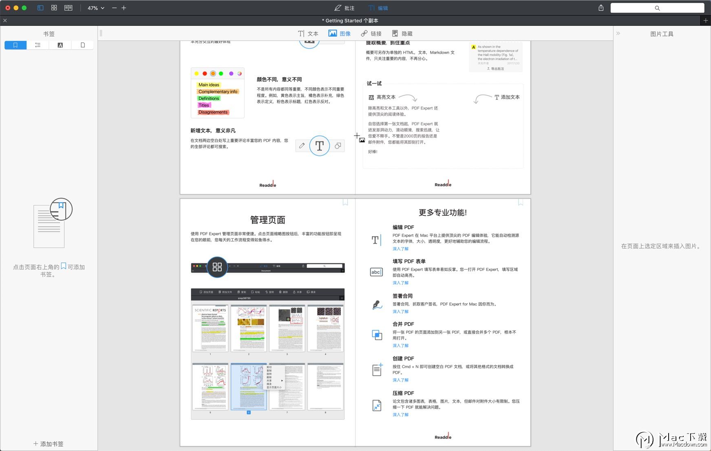Viewport: 711px width, 451px height.
Task: Click the create PDF document-plus icon
Action: (x=378, y=369)
